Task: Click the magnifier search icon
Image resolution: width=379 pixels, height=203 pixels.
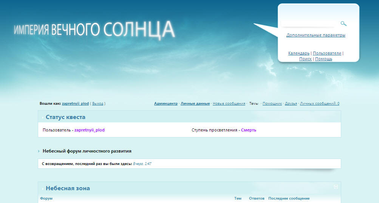Action: point(343,24)
